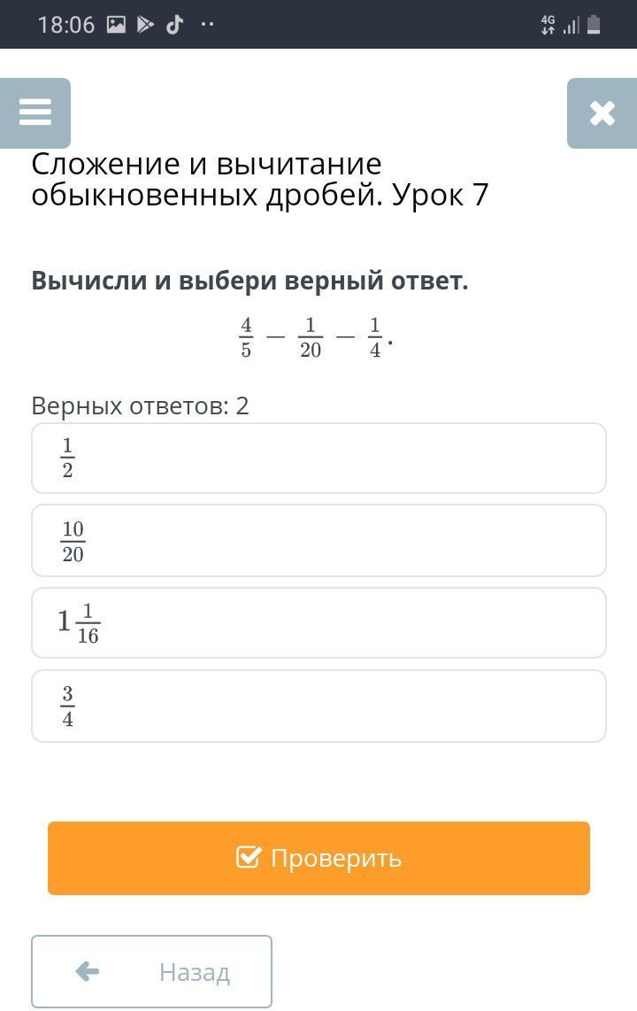This screenshot has width=637, height=1011.
Task: Tap the checkmark icon on Проверить
Action: tap(249, 857)
